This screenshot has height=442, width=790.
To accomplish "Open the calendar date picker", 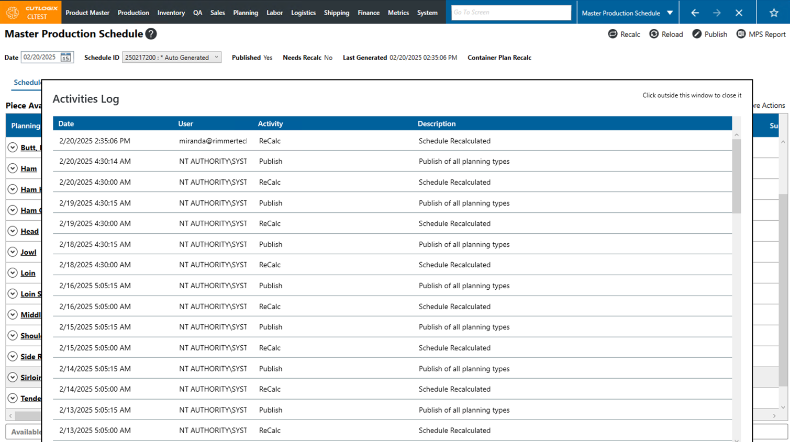I will tap(65, 58).
